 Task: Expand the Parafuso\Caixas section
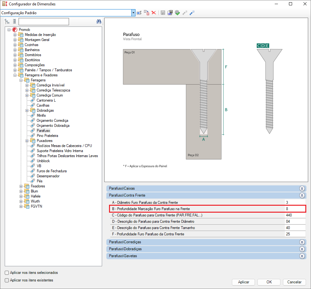pos(302,188)
